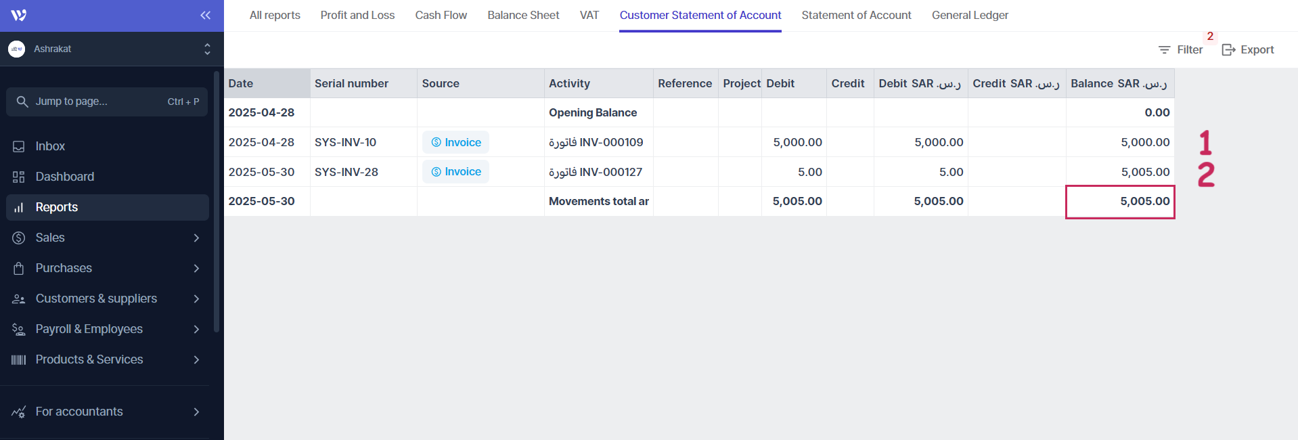Open the General Ledger tab

point(969,15)
